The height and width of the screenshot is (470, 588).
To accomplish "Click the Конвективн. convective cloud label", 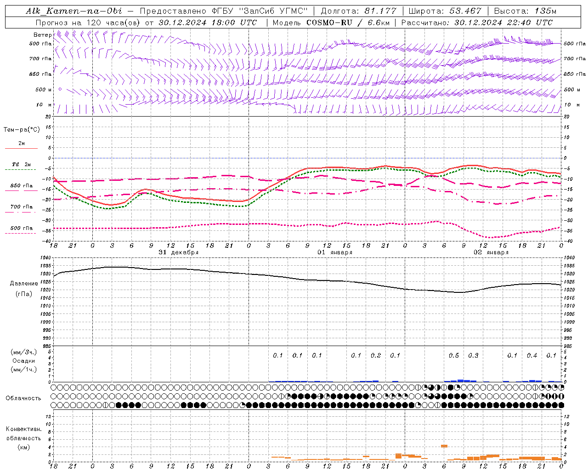I will pos(24,429).
